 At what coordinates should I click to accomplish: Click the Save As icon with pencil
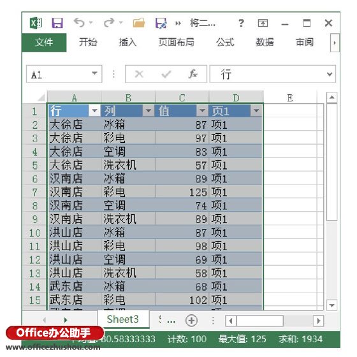click(x=161, y=23)
